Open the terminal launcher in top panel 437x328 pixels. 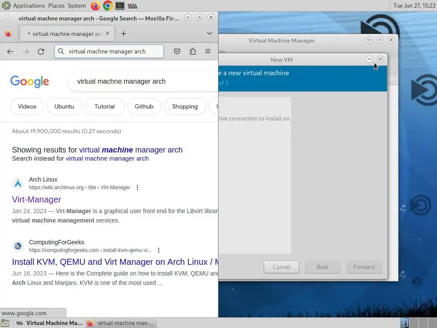(120, 6)
